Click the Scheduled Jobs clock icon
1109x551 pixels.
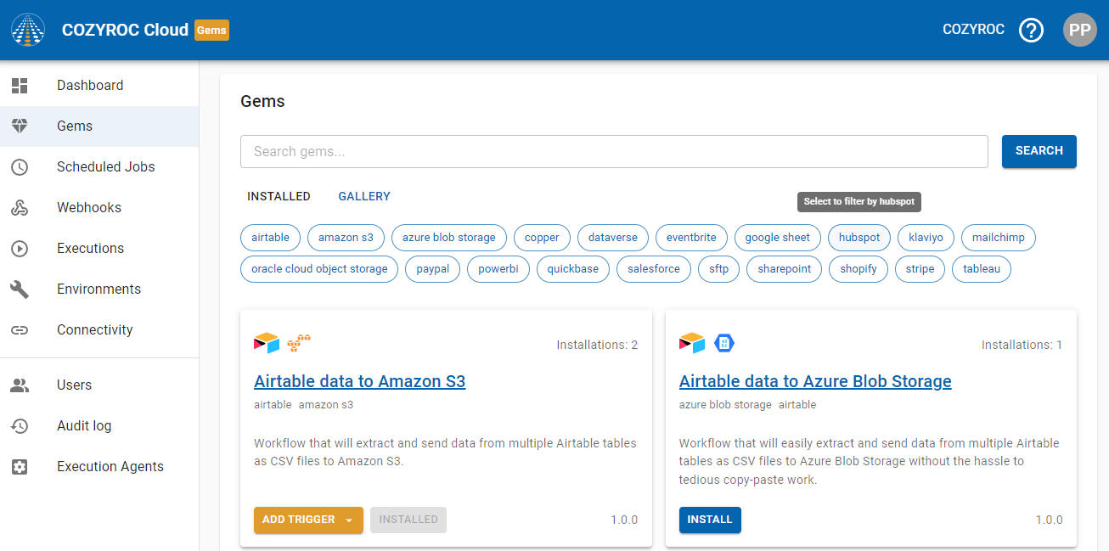click(x=20, y=167)
